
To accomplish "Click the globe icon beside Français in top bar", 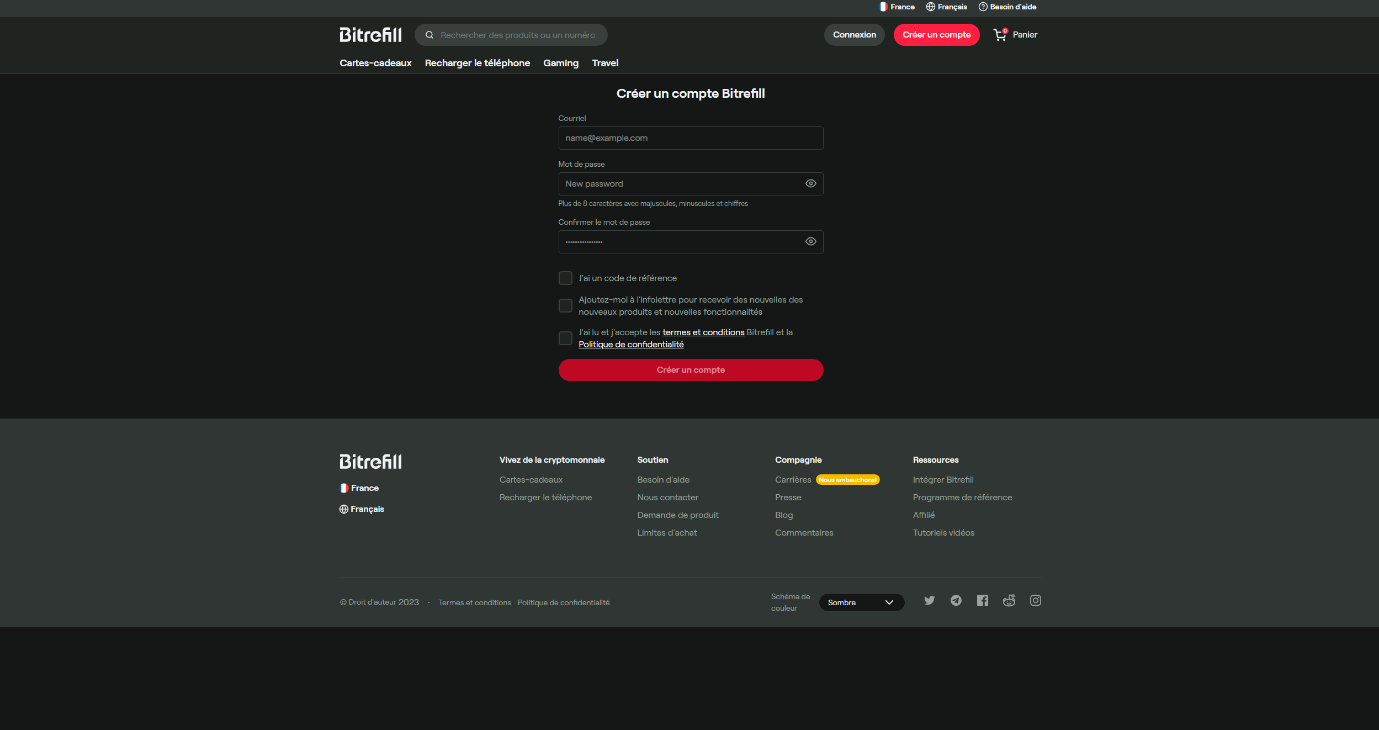I will tap(931, 7).
